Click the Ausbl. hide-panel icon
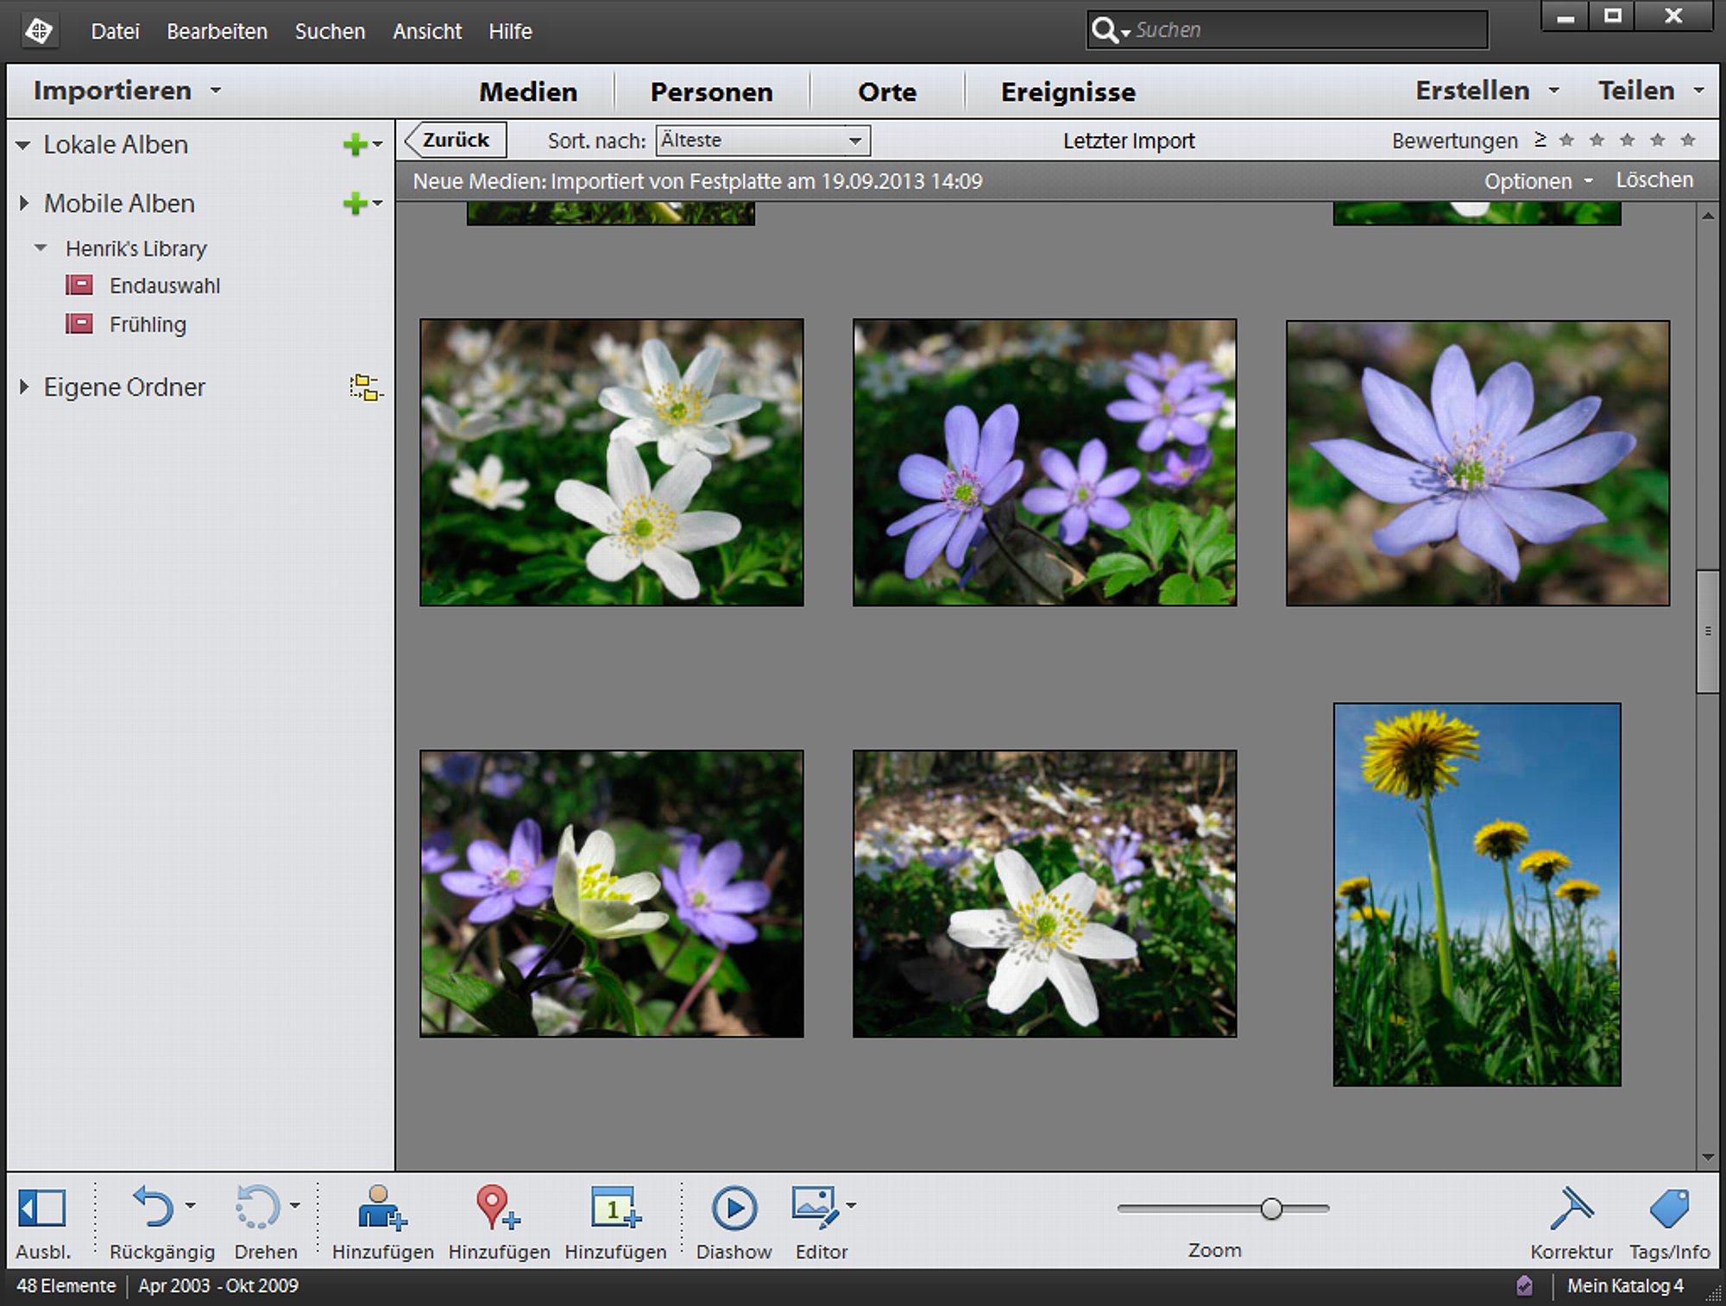Screen dimensions: 1726x1306 click(41, 1208)
